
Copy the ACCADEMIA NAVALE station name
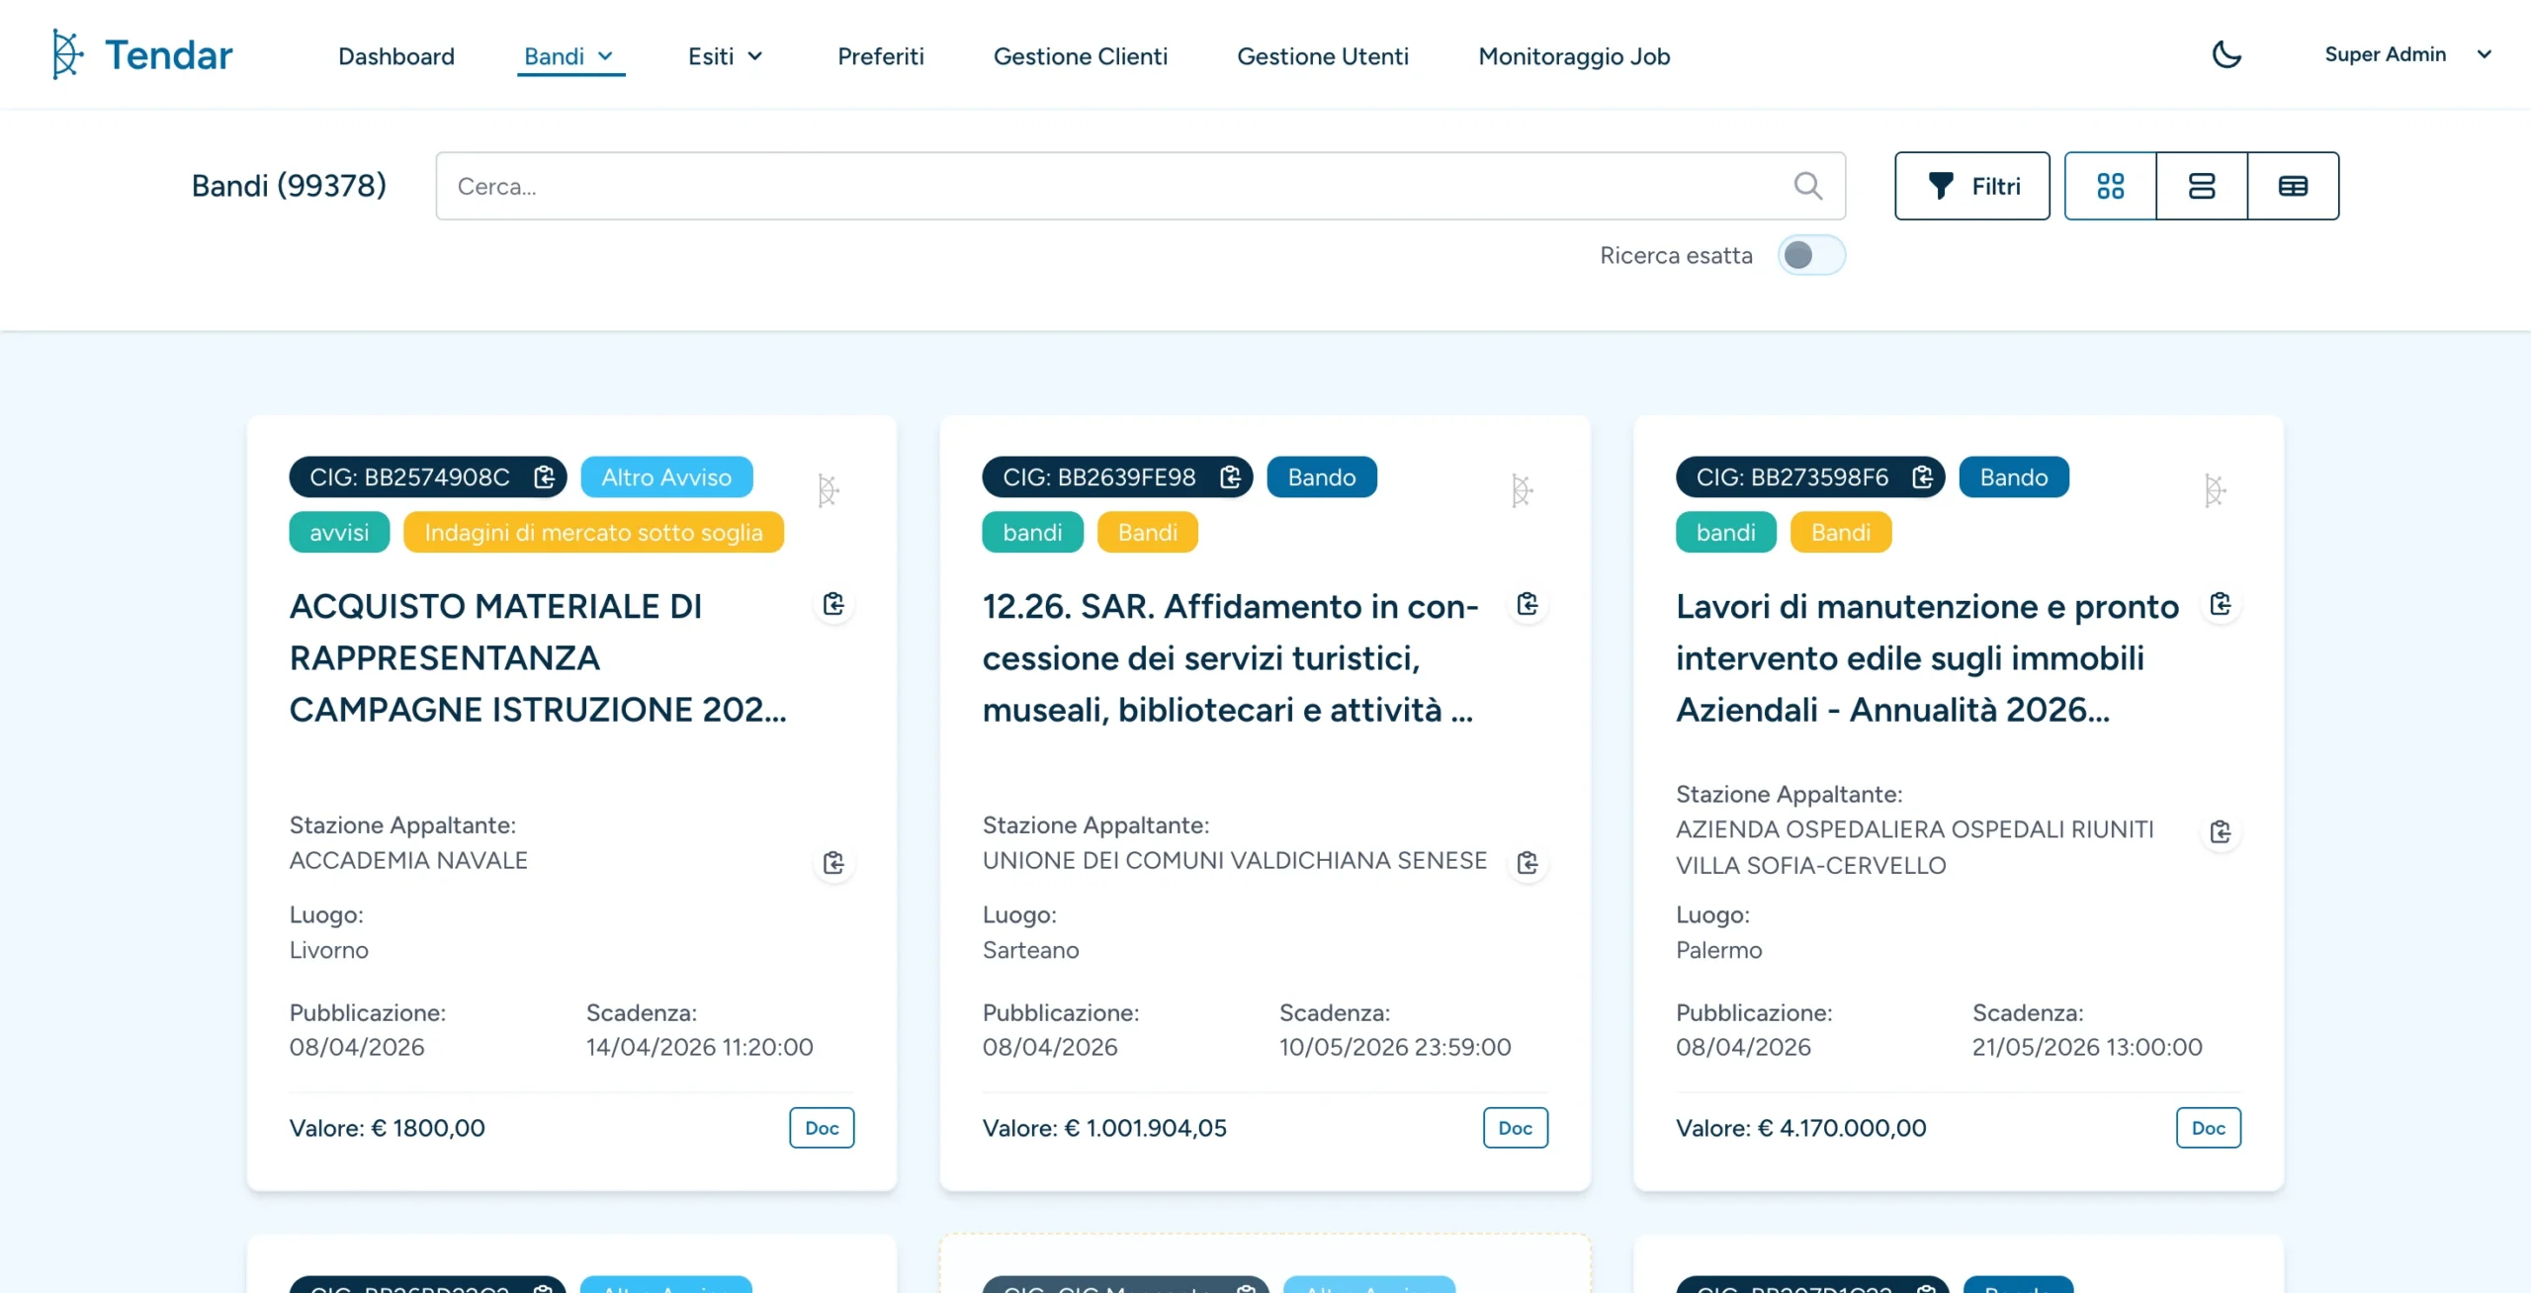coord(833,863)
